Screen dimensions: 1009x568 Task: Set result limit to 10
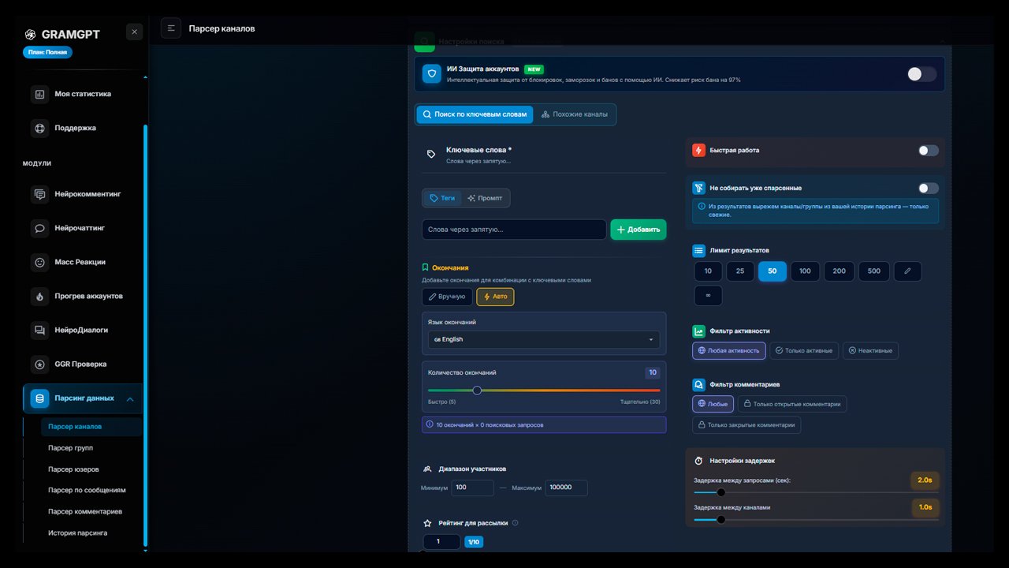click(x=708, y=271)
